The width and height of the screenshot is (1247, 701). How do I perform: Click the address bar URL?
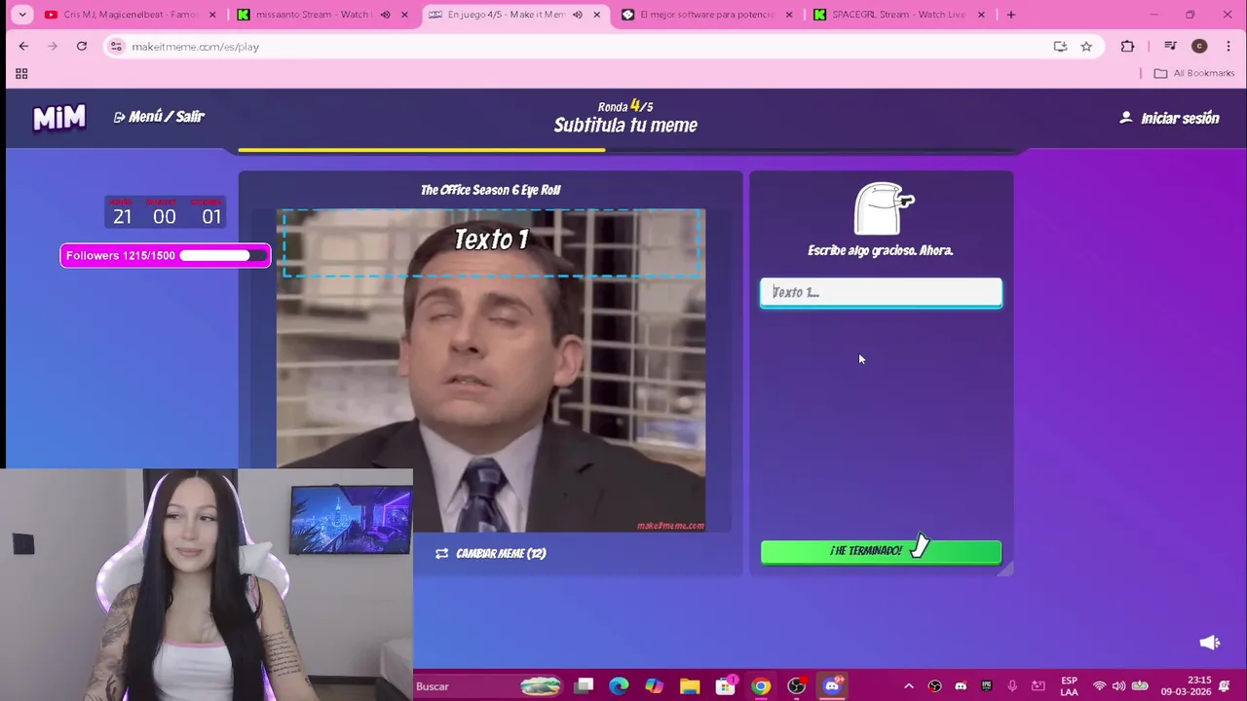pyautogui.click(x=195, y=47)
